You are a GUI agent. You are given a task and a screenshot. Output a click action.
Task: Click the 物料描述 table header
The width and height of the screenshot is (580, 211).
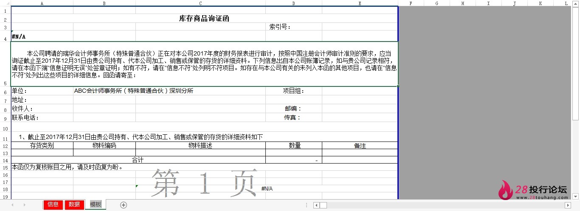click(200, 145)
